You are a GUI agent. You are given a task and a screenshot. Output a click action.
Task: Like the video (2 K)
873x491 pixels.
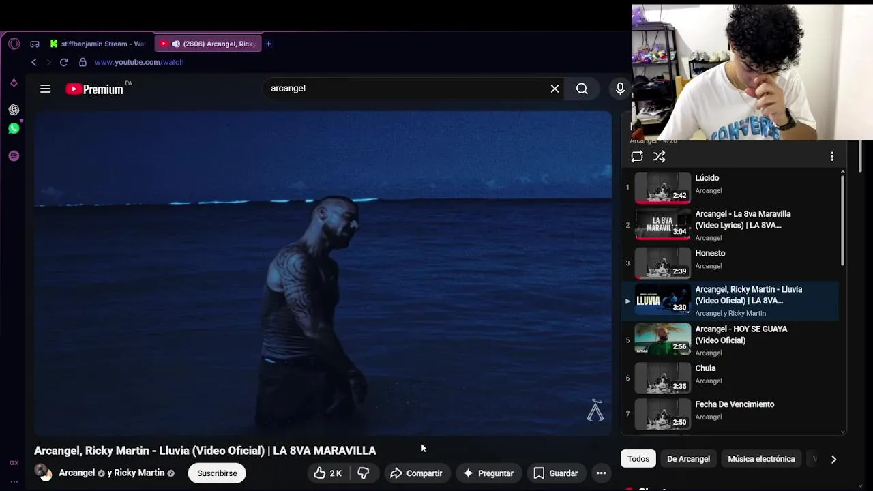327,473
